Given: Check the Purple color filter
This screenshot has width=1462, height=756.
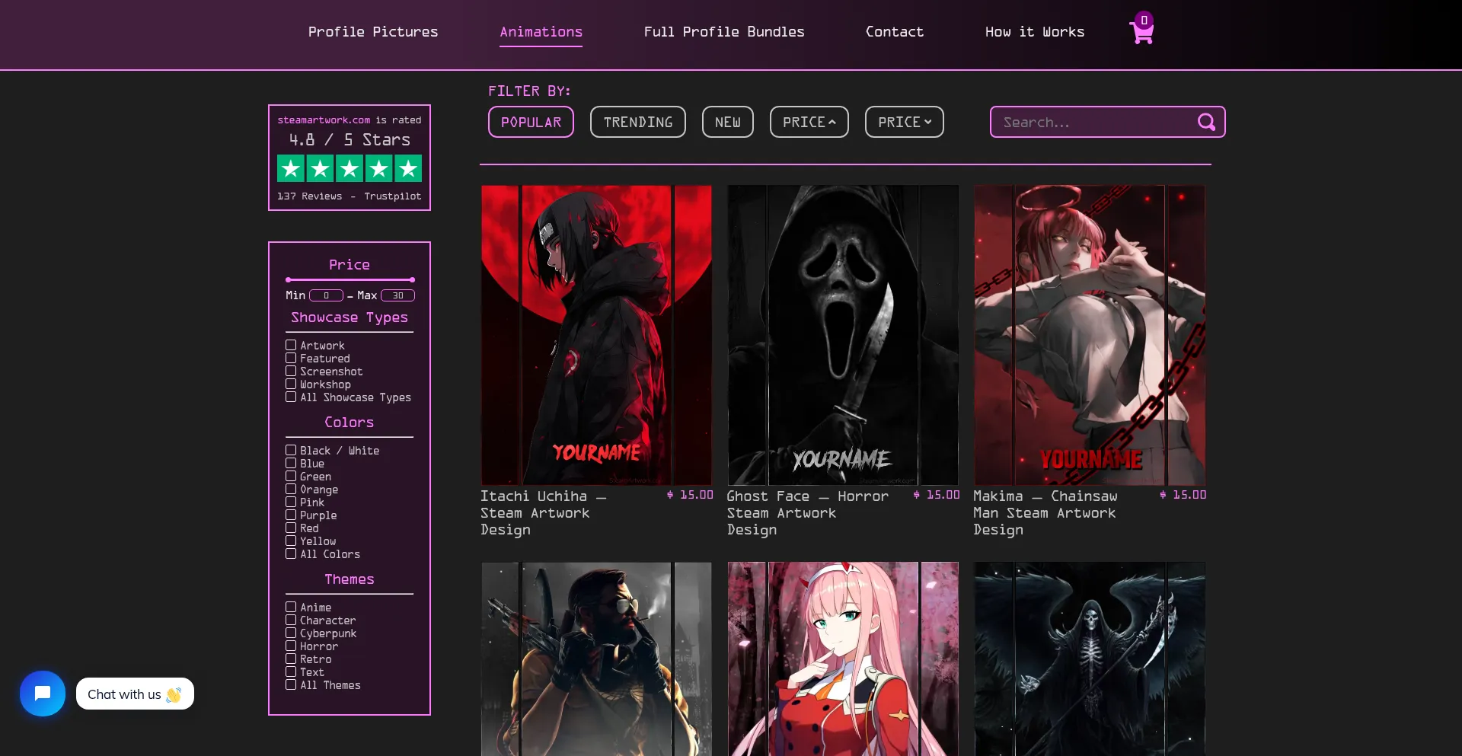Looking at the screenshot, I should 291,515.
